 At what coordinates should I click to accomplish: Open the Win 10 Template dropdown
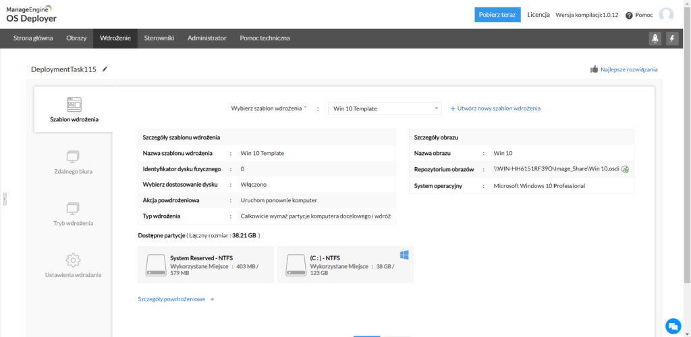pyautogui.click(x=385, y=109)
